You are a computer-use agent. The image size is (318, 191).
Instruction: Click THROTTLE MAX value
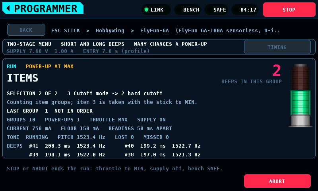click(109, 119)
